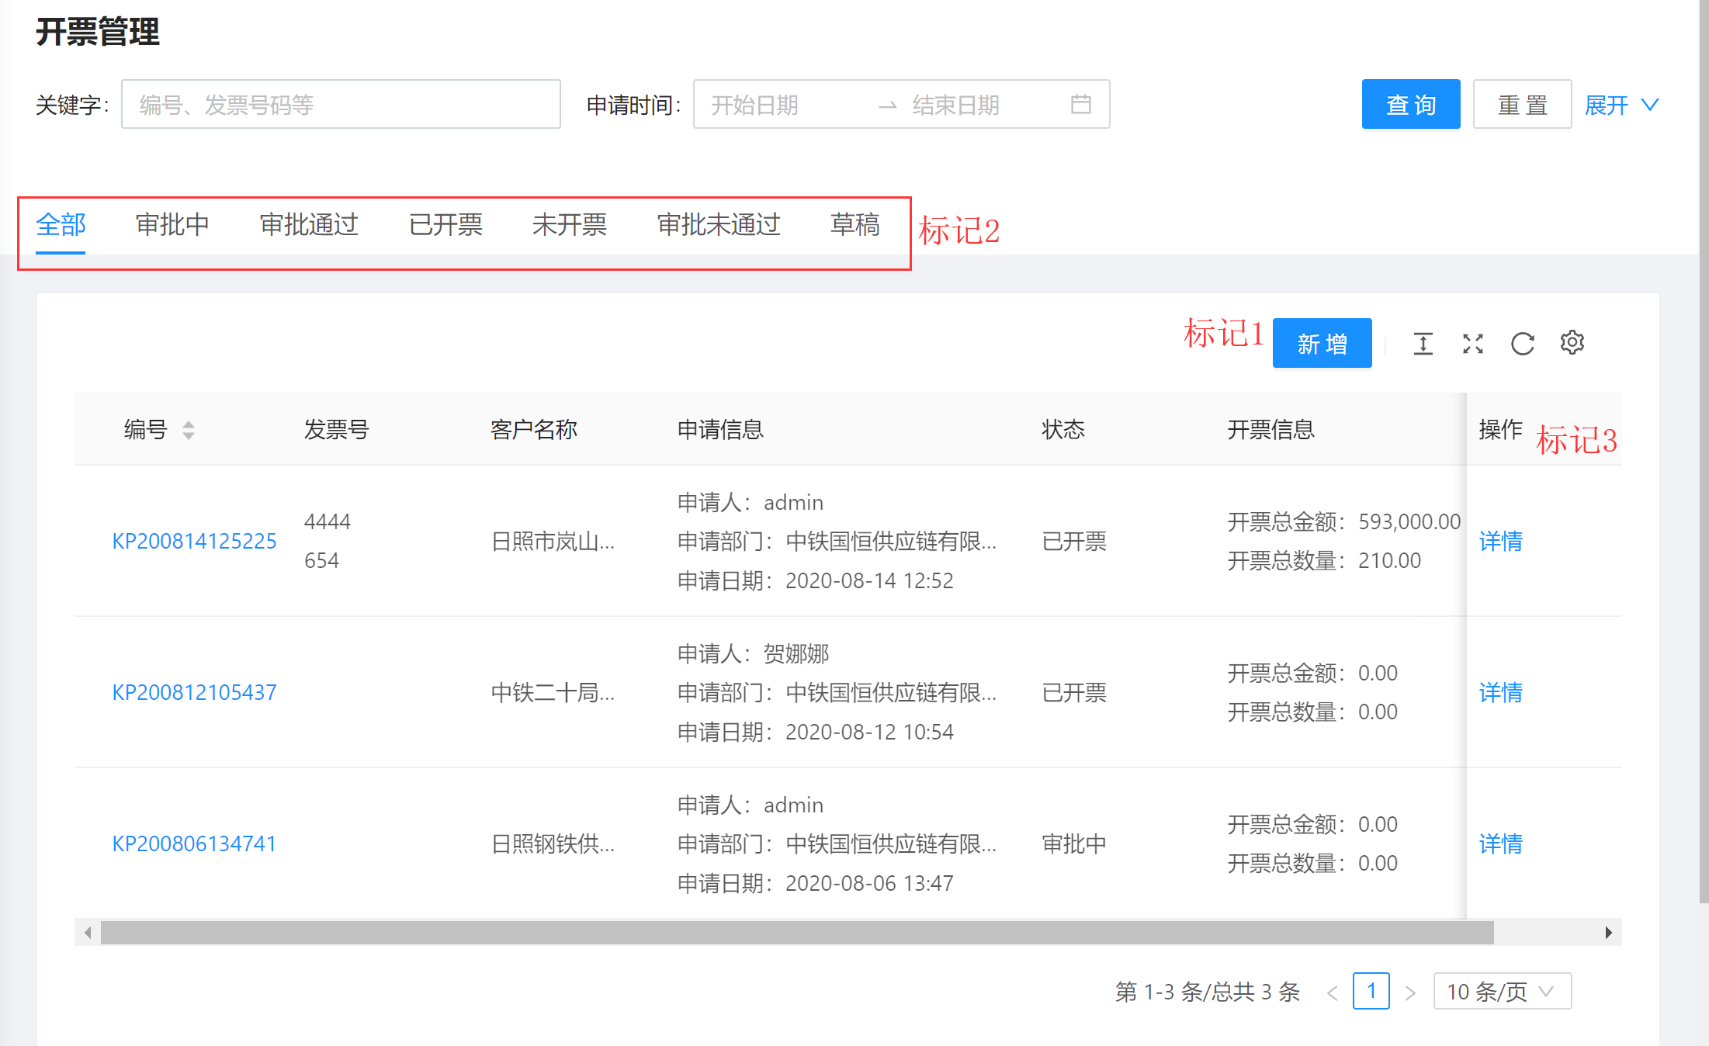Click the 查询 search button
The image size is (1709, 1046).
point(1410,105)
